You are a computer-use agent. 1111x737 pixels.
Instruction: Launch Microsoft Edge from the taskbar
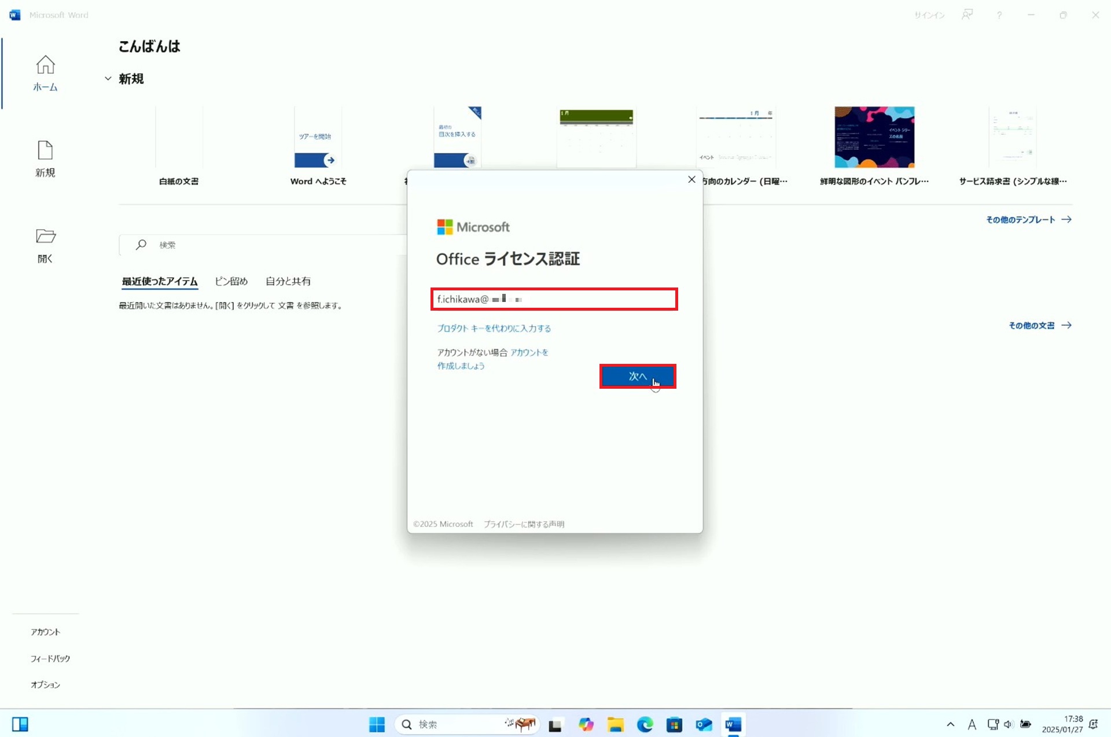[645, 724]
